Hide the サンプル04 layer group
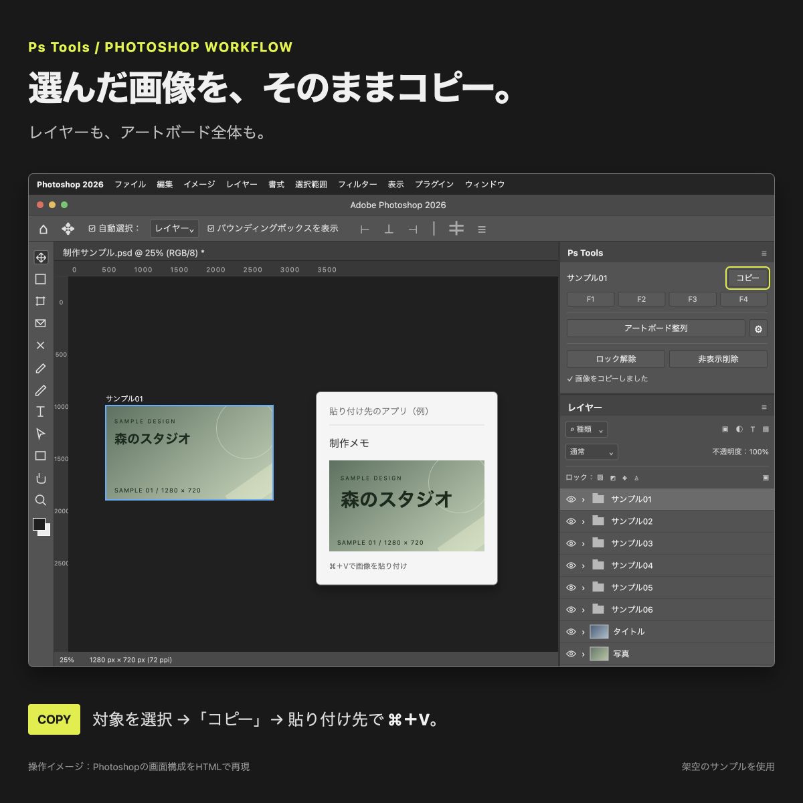This screenshot has height=803, width=803. tap(571, 565)
